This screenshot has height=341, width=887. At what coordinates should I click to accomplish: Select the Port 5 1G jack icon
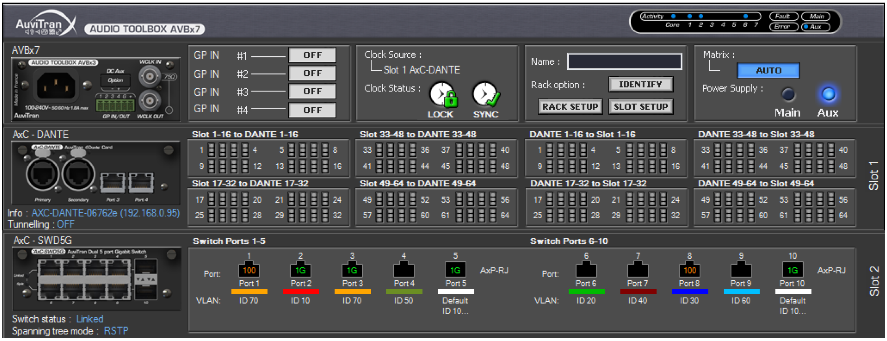point(455,269)
